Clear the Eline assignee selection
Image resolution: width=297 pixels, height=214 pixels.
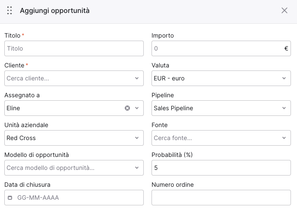coord(127,108)
